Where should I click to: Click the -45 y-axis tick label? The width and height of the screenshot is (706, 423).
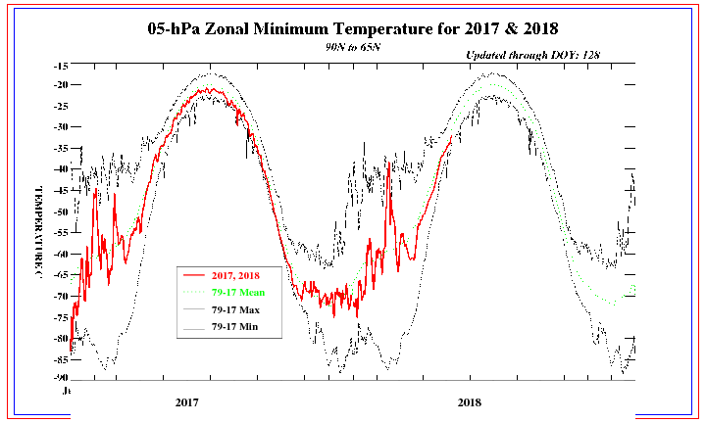[61, 190]
